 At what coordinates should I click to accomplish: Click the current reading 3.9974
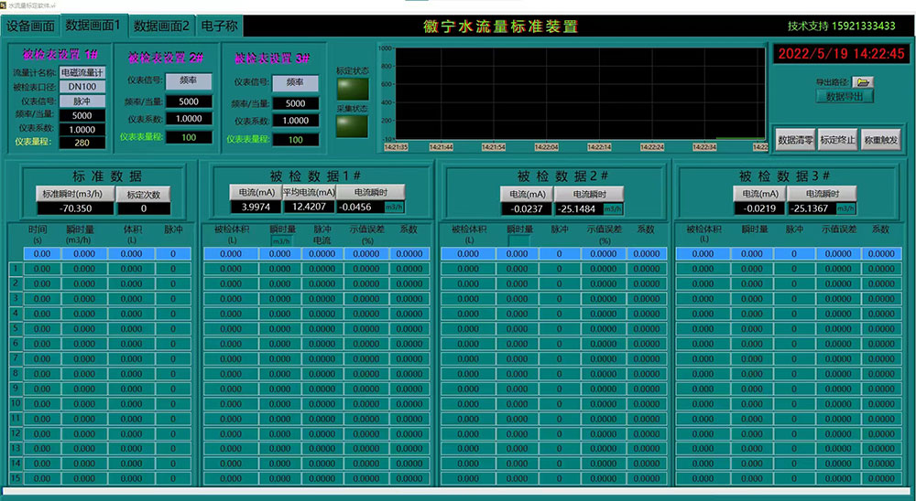point(256,207)
